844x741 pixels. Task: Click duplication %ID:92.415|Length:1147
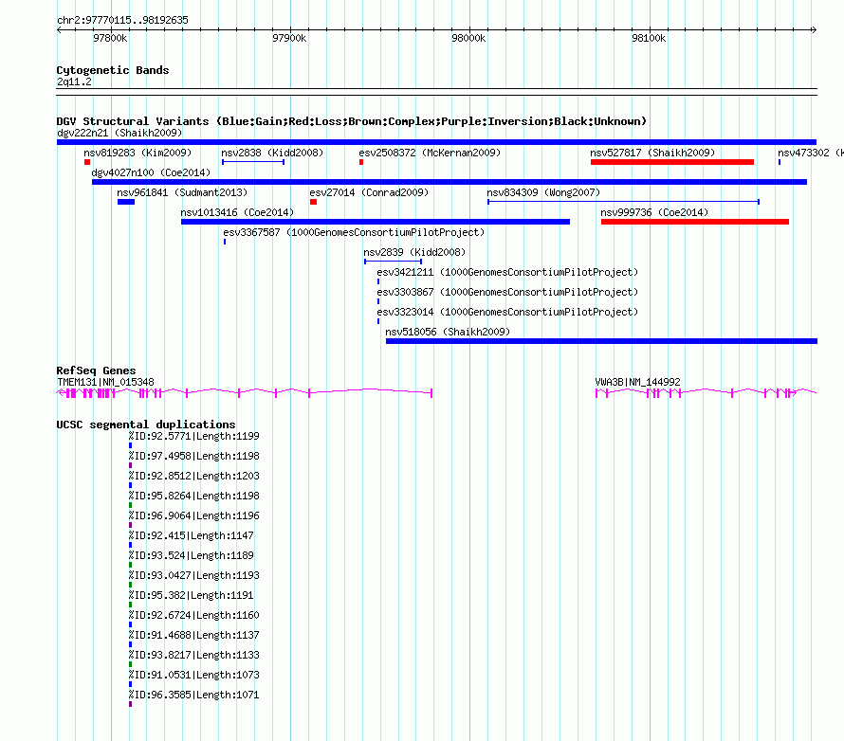(x=191, y=535)
